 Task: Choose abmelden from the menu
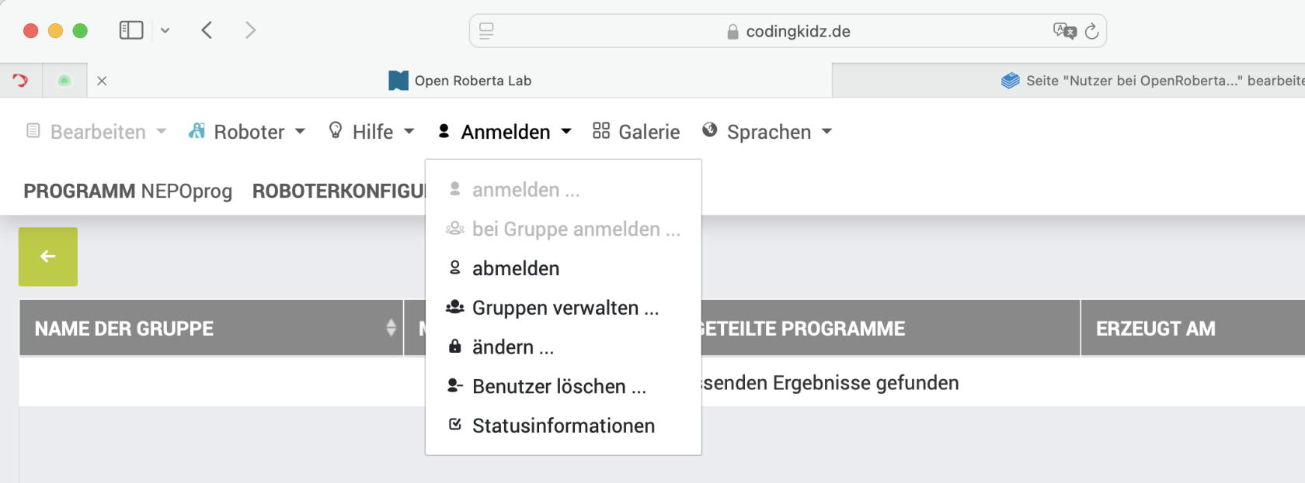[563, 268]
